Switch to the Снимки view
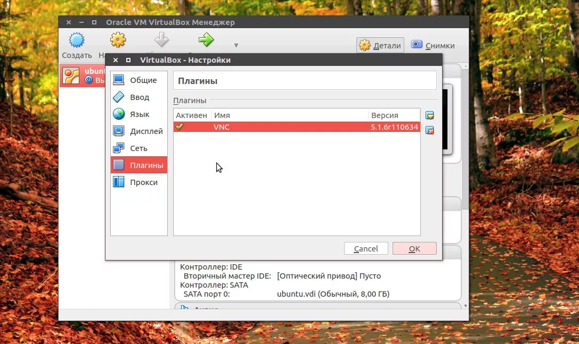 433,45
